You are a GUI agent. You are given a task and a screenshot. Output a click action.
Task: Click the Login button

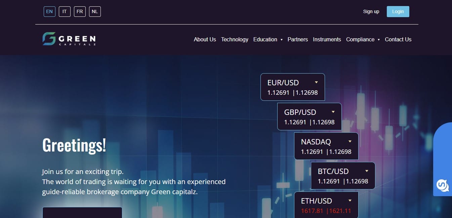[398, 11]
